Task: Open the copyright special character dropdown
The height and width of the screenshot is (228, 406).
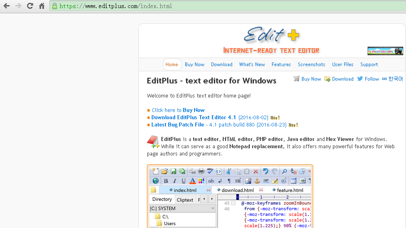Action: tap(284, 181)
